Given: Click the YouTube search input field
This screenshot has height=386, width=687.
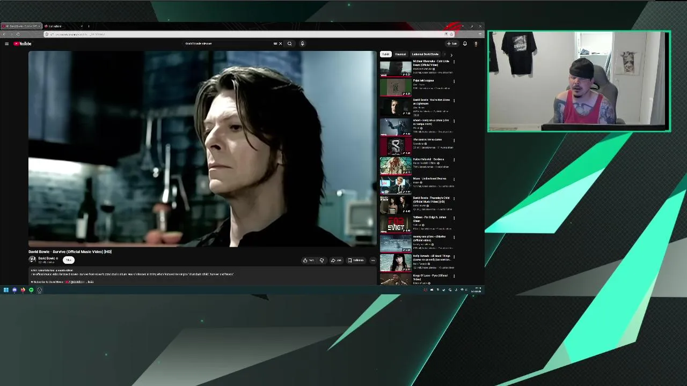Looking at the screenshot, I should [x=228, y=43].
